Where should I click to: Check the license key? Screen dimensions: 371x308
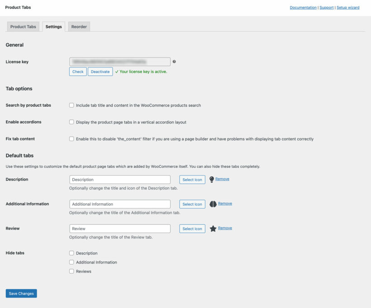tap(77, 71)
